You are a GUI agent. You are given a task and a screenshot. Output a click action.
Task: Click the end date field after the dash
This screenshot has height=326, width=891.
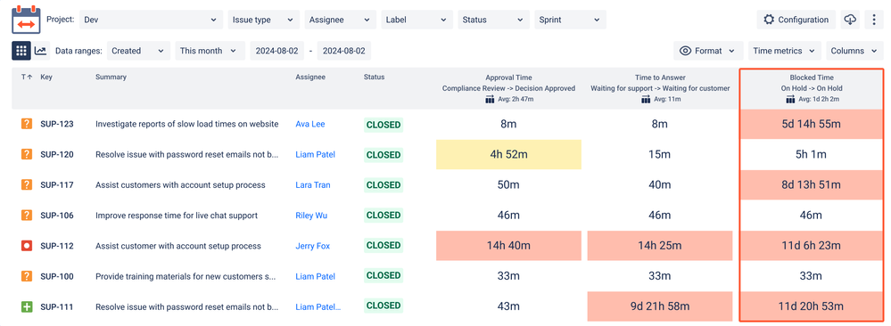344,51
